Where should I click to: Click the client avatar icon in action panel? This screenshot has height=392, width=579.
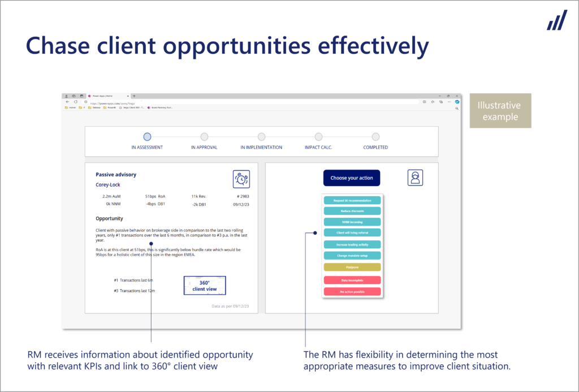[x=415, y=178]
